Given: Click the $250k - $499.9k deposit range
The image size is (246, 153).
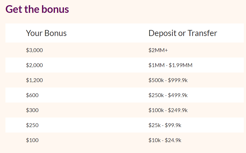Looking at the screenshot, I should (x=168, y=95).
